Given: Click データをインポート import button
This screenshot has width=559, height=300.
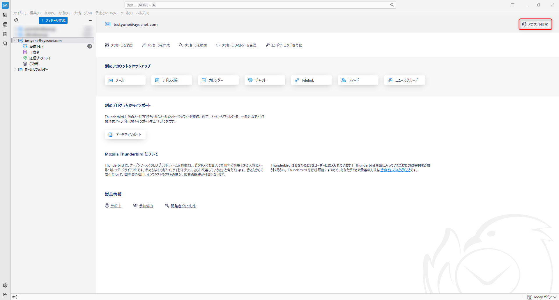Looking at the screenshot, I should point(125,135).
